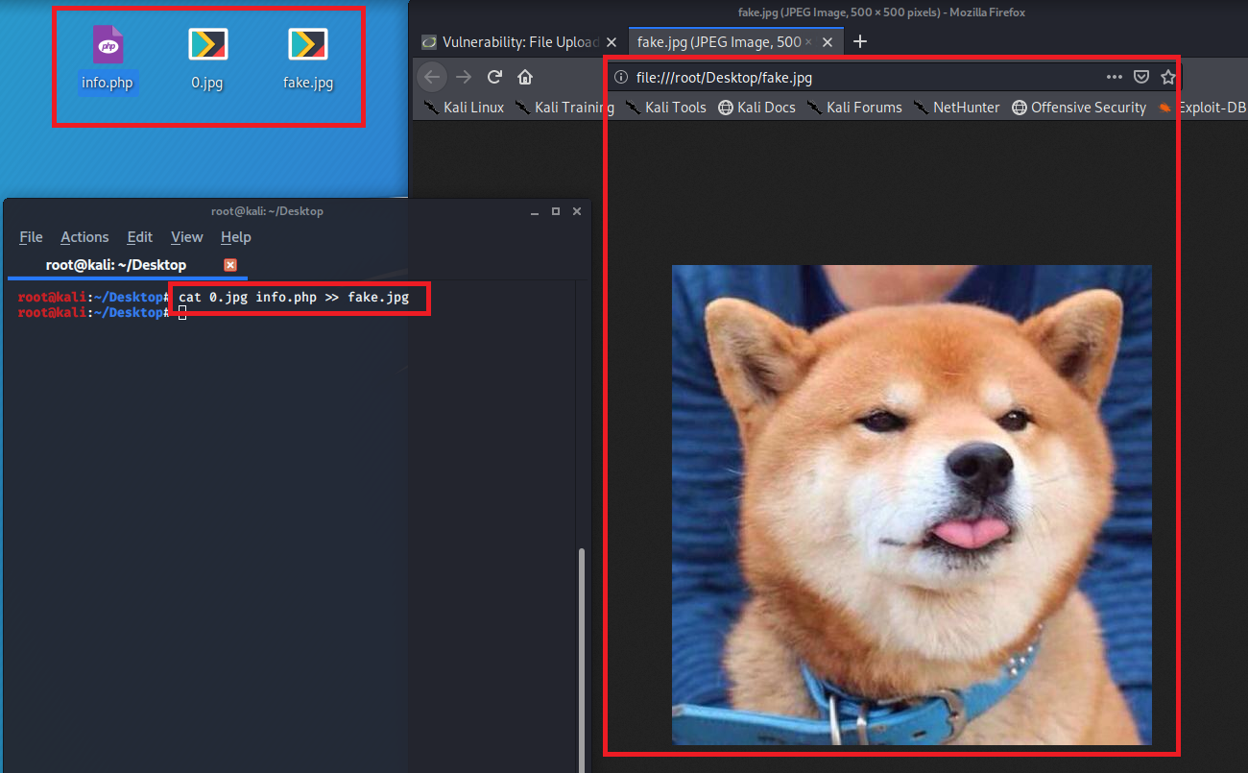Click the URL address bar field
Screen dimensions: 1248x773
tap(864, 78)
